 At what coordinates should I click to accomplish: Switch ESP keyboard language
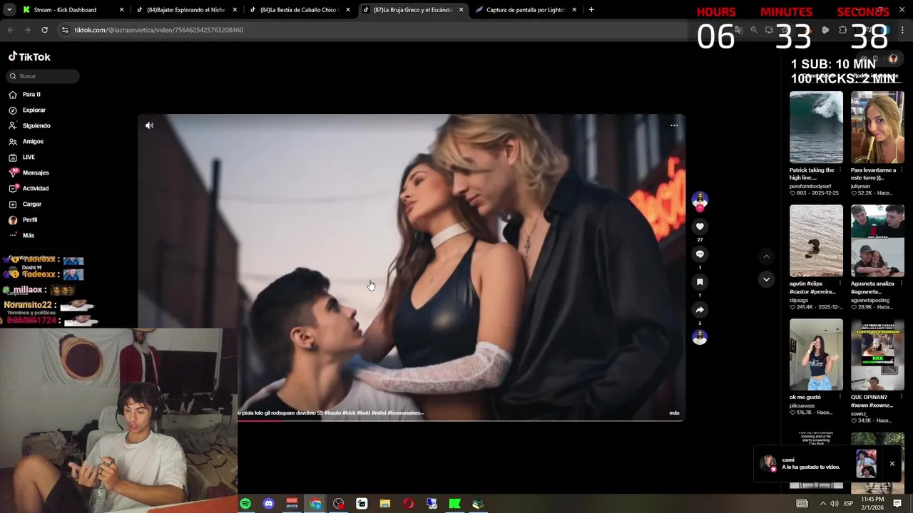coord(849,504)
